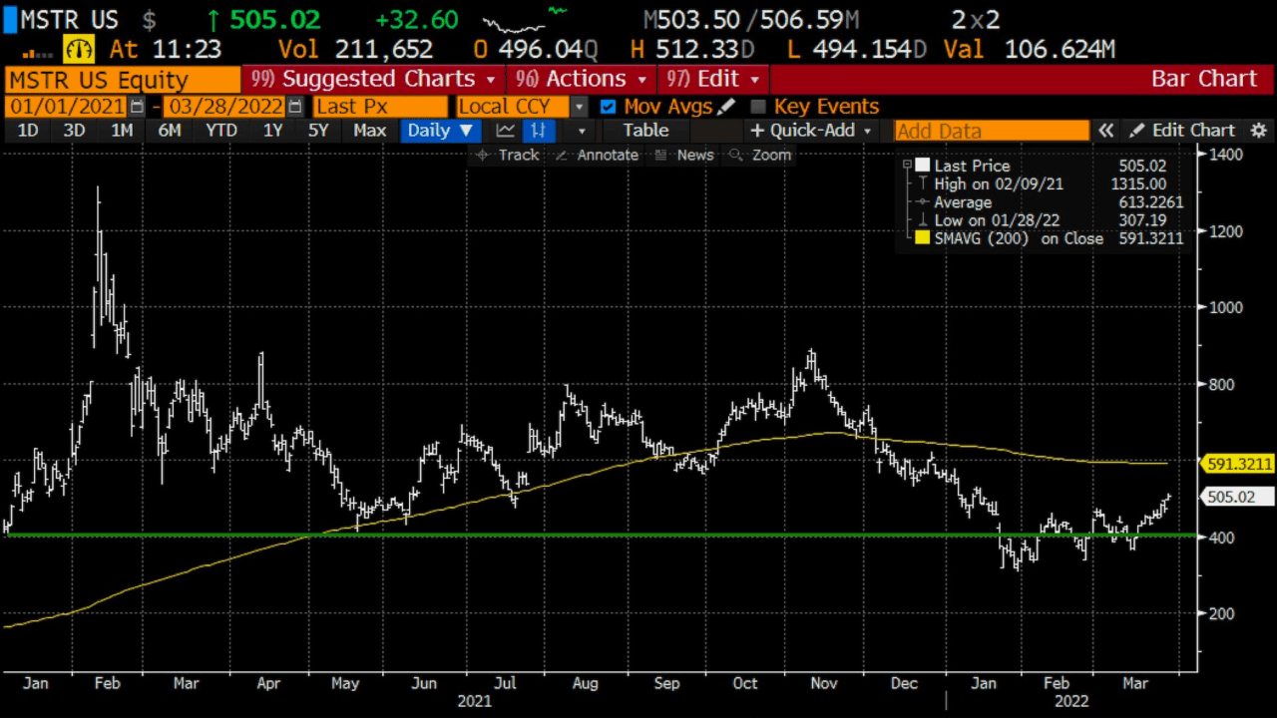The image size is (1277, 718).
Task: Click the double-chevron collapse icon
Action: point(1105,131)
